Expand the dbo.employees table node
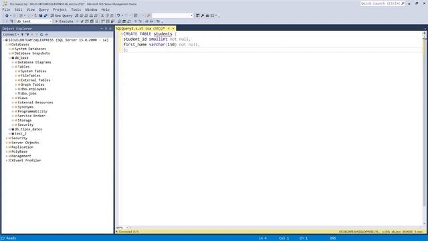 tap(16, 89)
